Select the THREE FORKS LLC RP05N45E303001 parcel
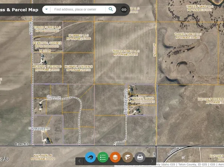The width and height of the screenshot is (224, 167). coord(200,8)
